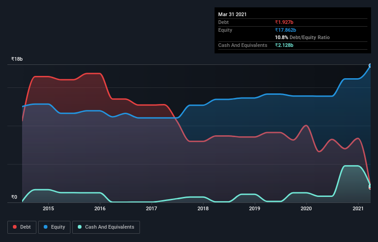Click the 2019 x-axis label
The height and width of the screenshot is (242, 378).
coord(255,208)
